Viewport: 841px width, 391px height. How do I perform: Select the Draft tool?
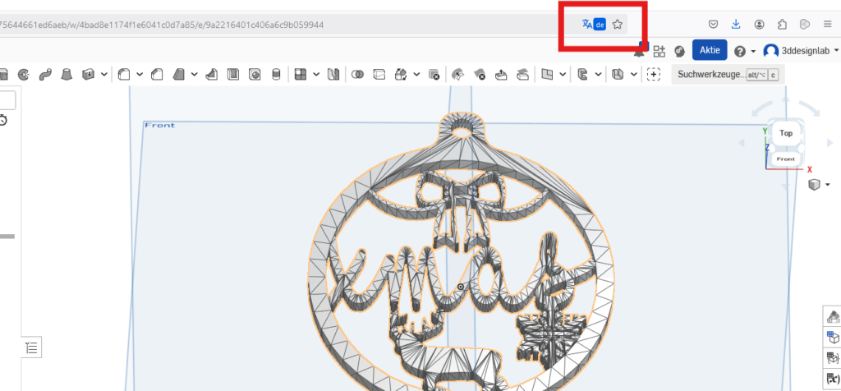(178, 75)
